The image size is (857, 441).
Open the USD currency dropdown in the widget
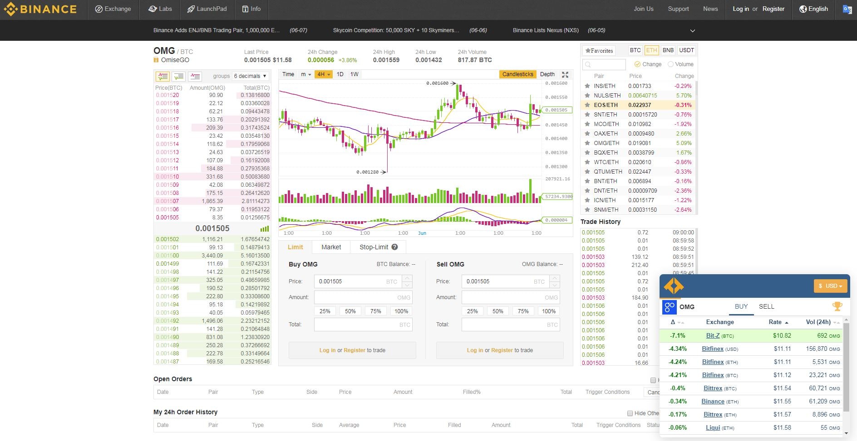[x=831, y=286]
